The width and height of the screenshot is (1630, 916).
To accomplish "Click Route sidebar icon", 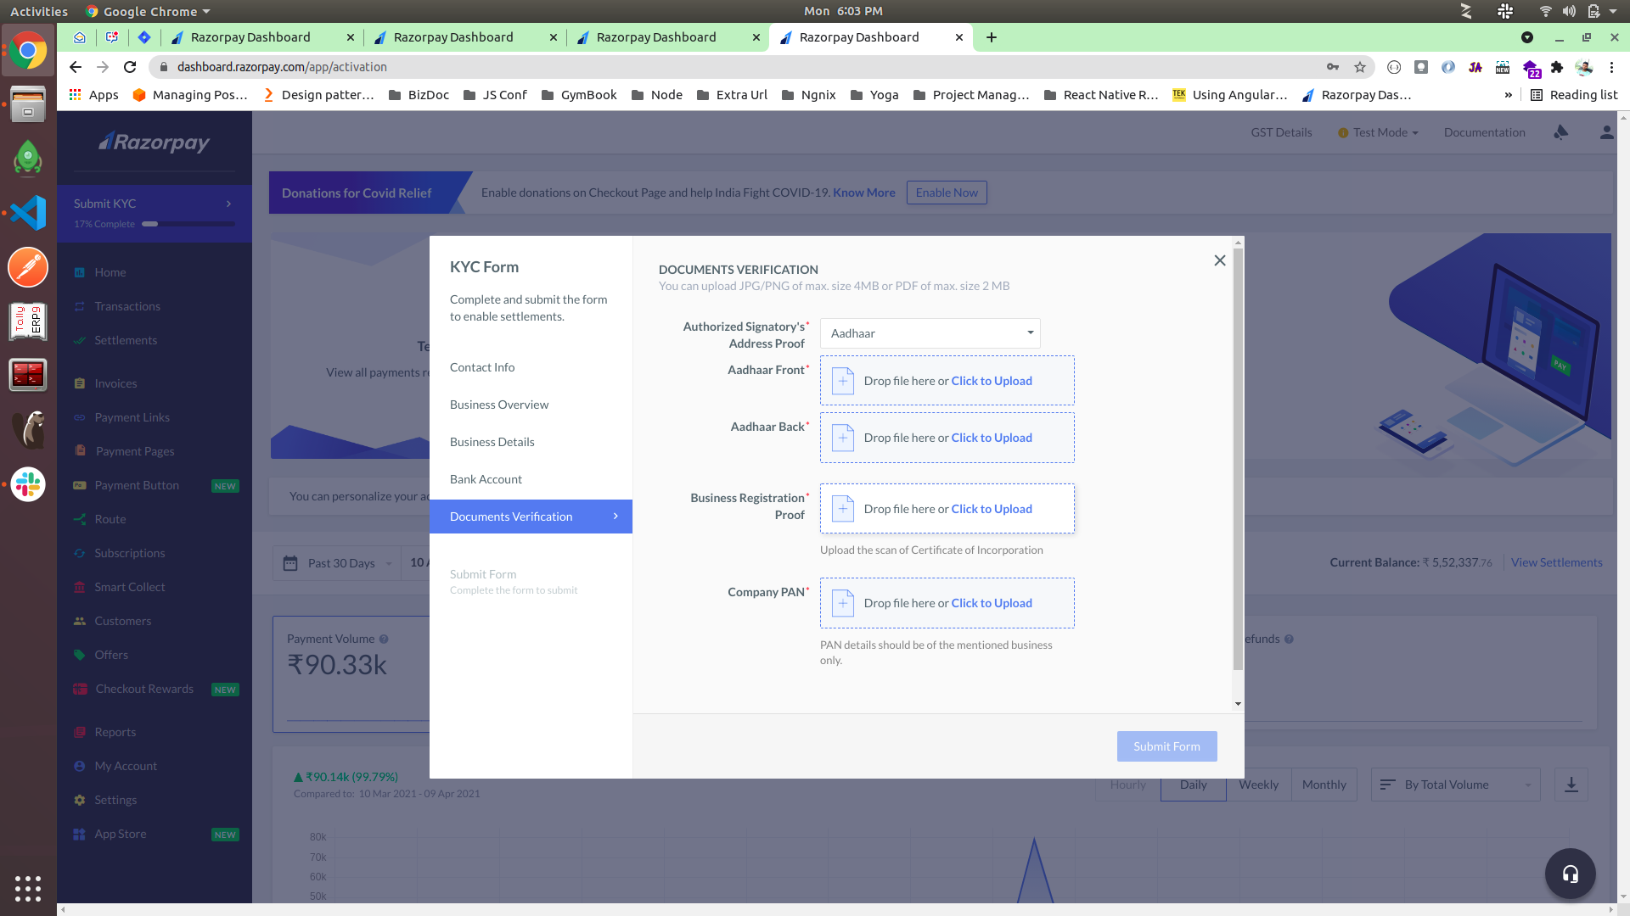I will [x=80, y=519].
